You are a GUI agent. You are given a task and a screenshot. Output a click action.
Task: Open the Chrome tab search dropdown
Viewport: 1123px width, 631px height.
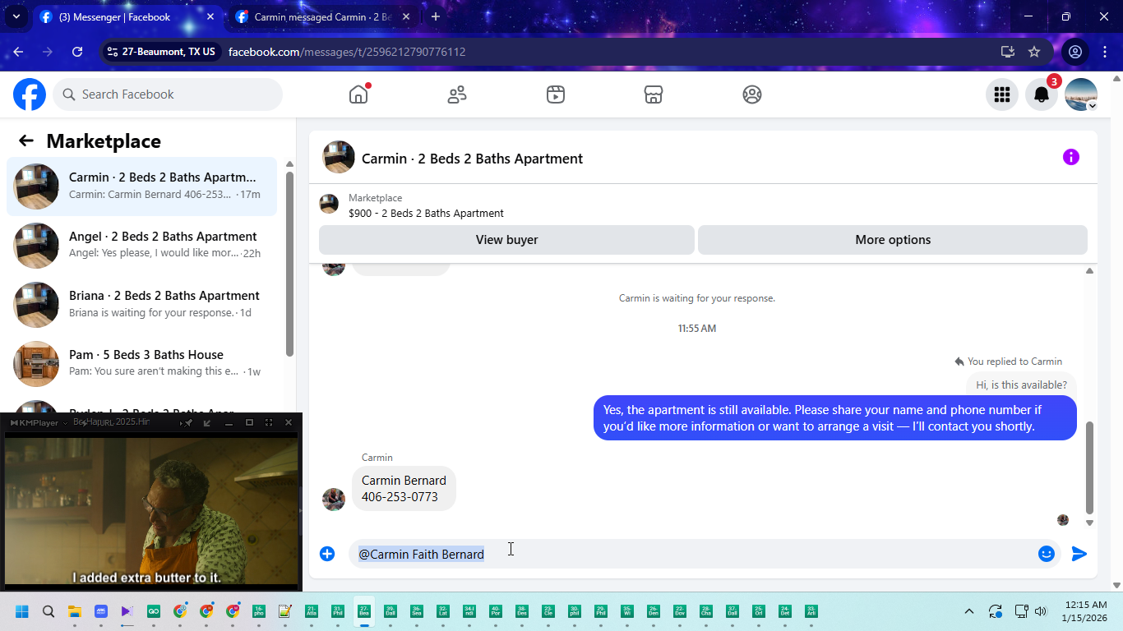(x=16, y=16)
